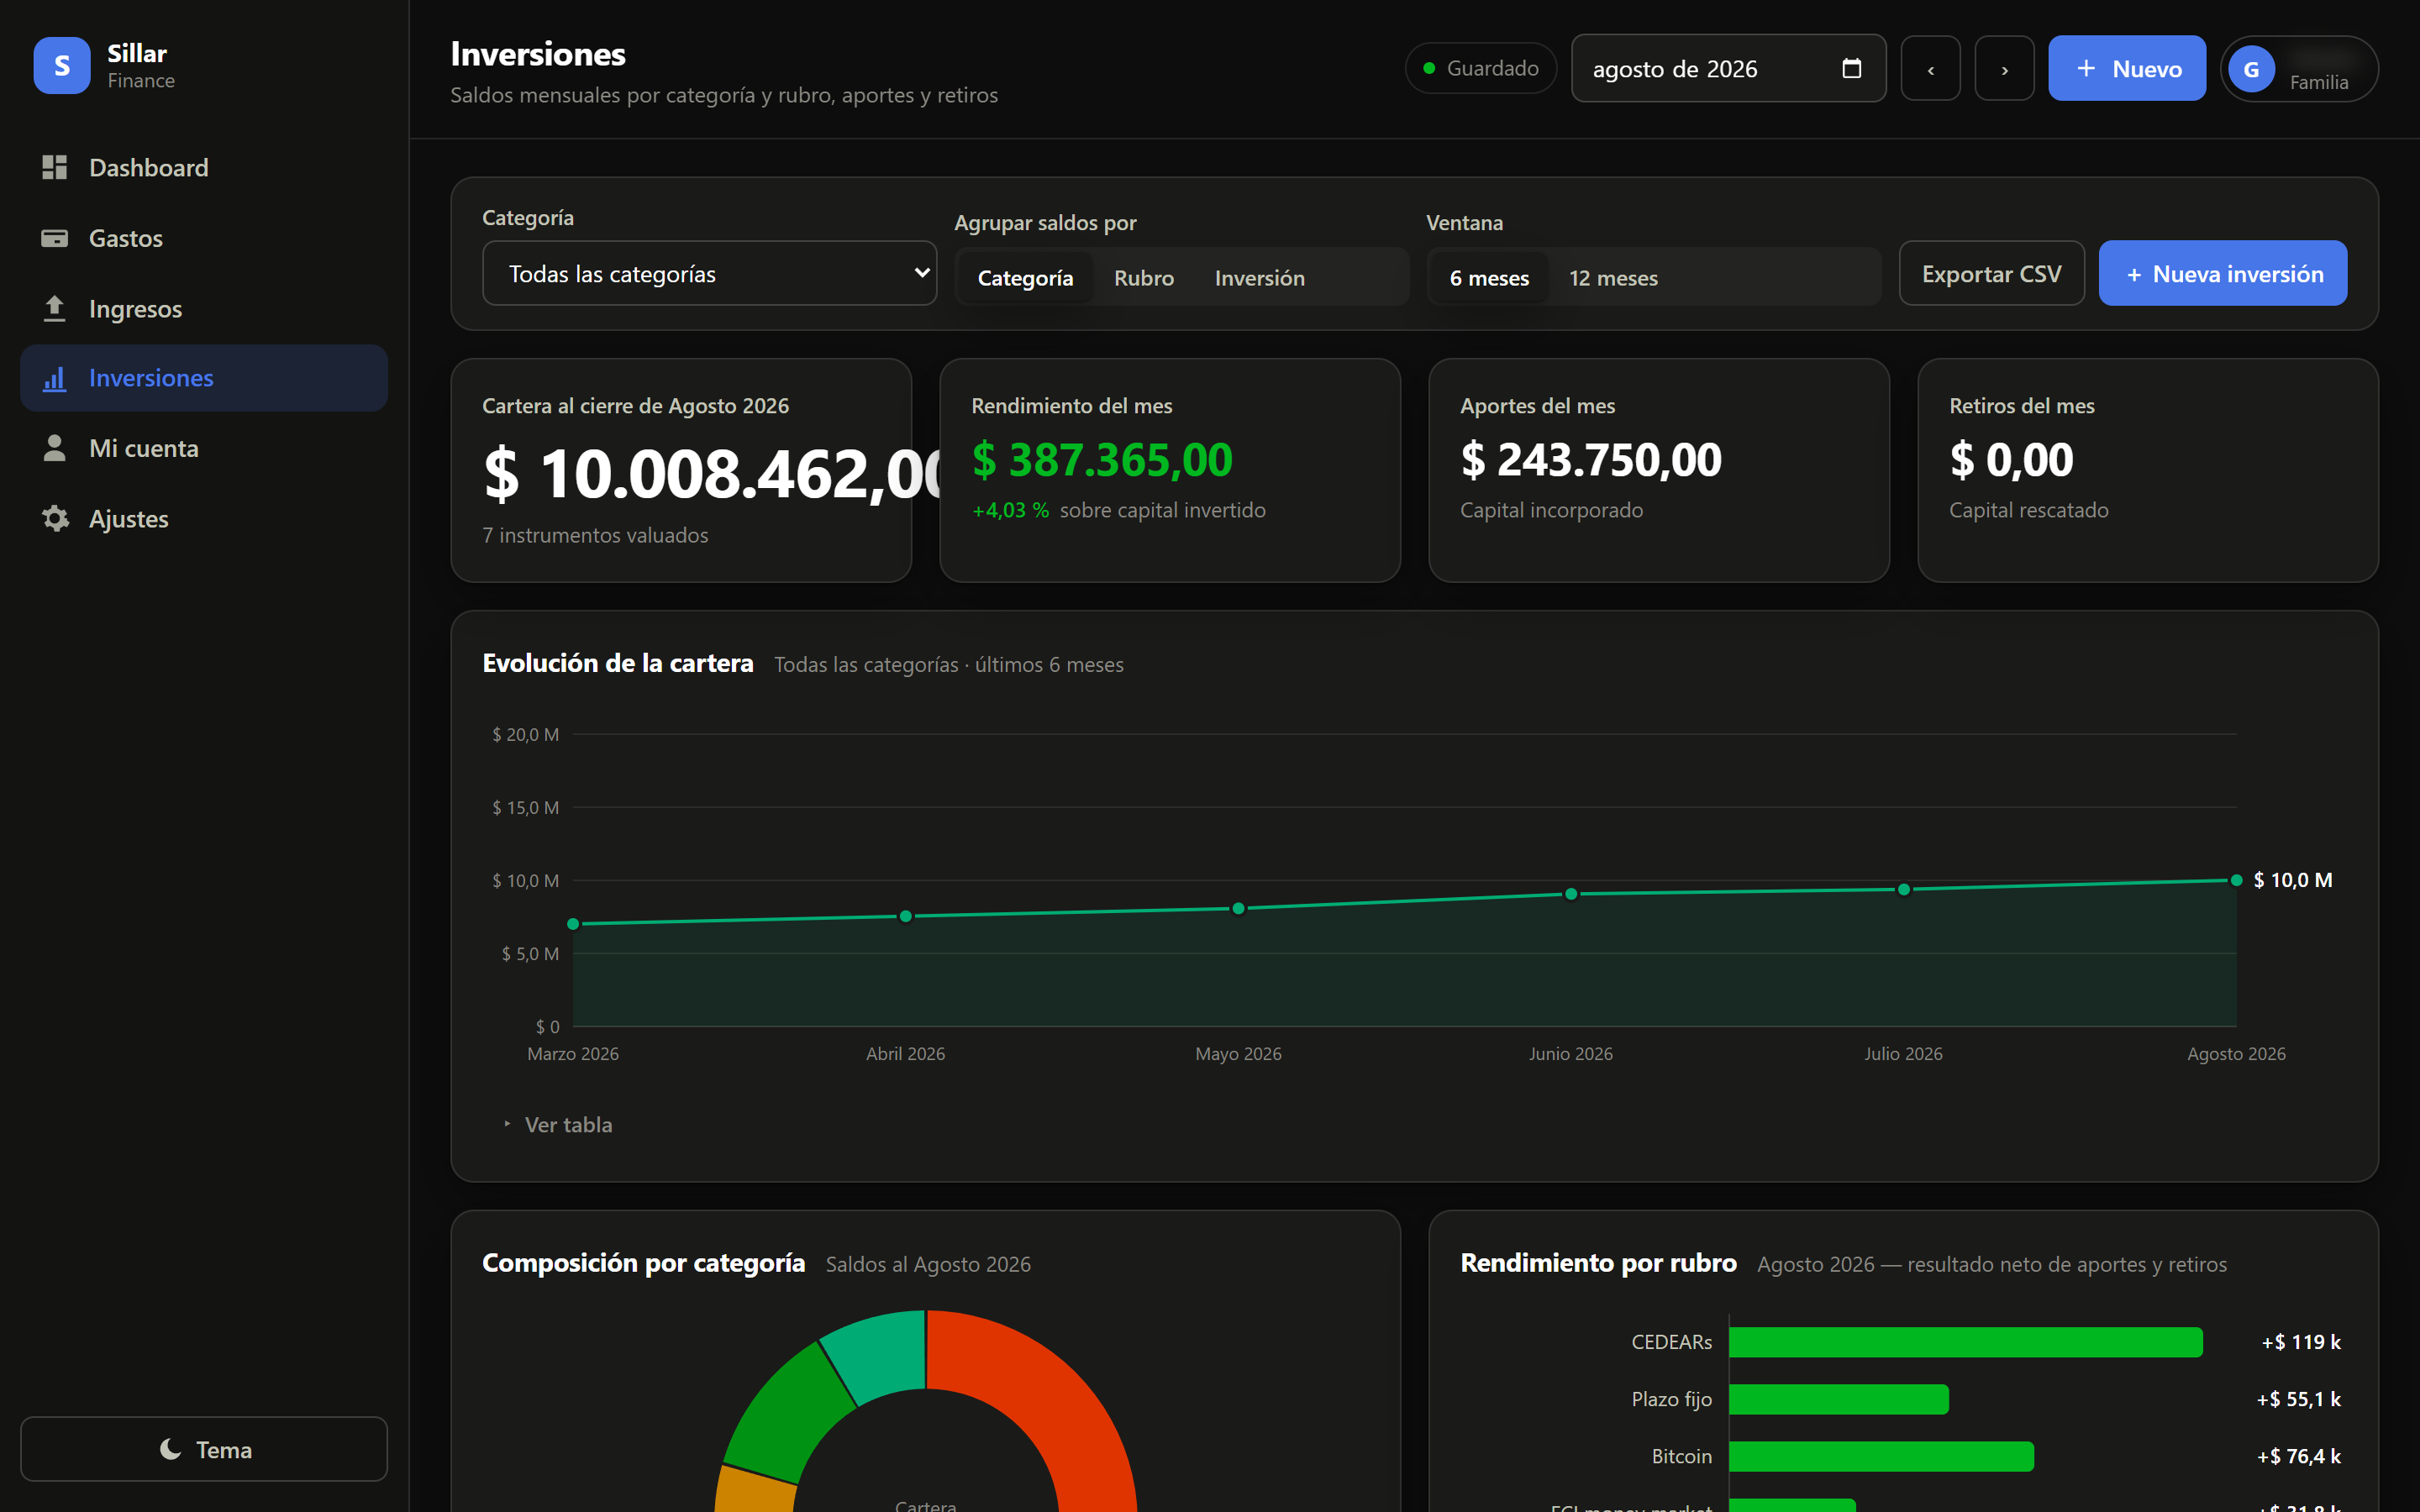This screenshot has height=1512, width=2420.
Task: Click the '7 instrumentos valuados' text
Action: click(595, 535)
